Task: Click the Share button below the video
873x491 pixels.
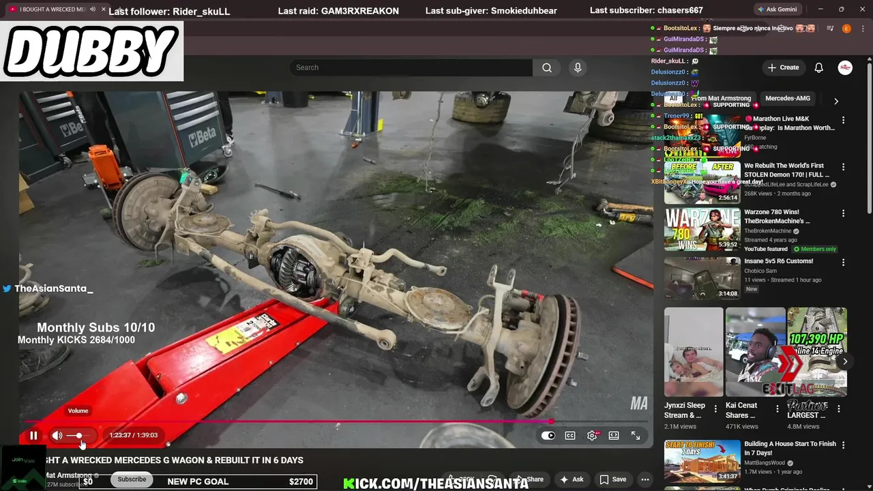Action: 530,479
